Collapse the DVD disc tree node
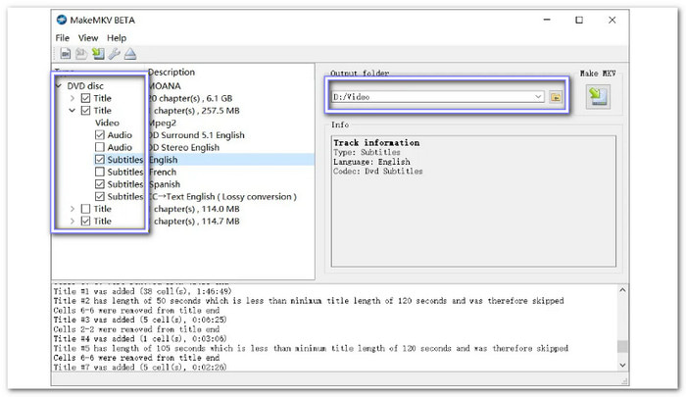This screenshot has width=686, height=397. click(x=59, y=86)
